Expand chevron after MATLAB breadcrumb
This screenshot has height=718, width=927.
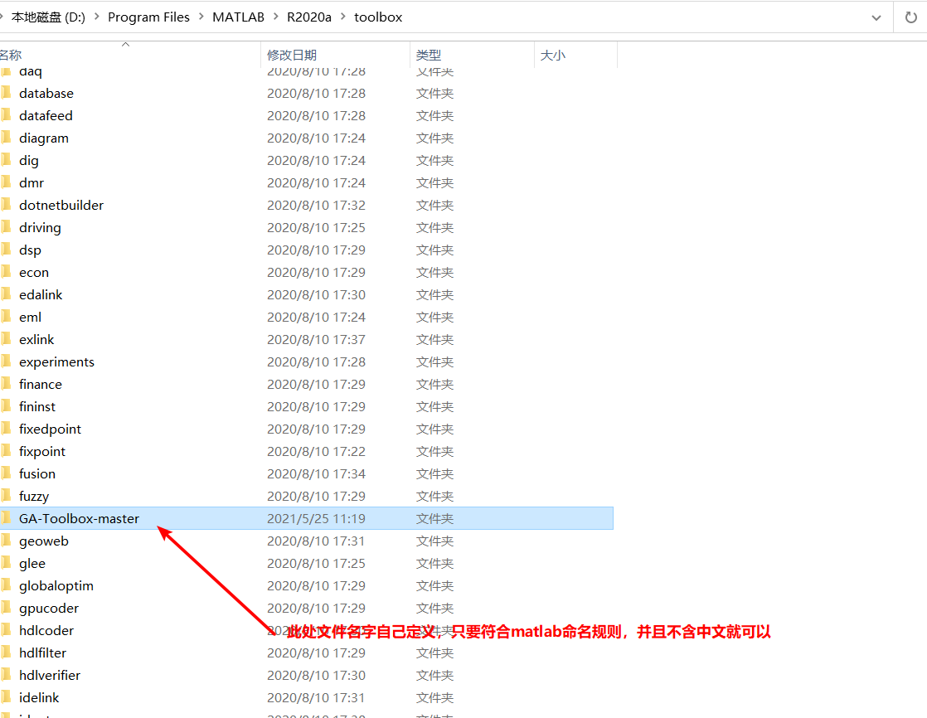click(275, 17)
